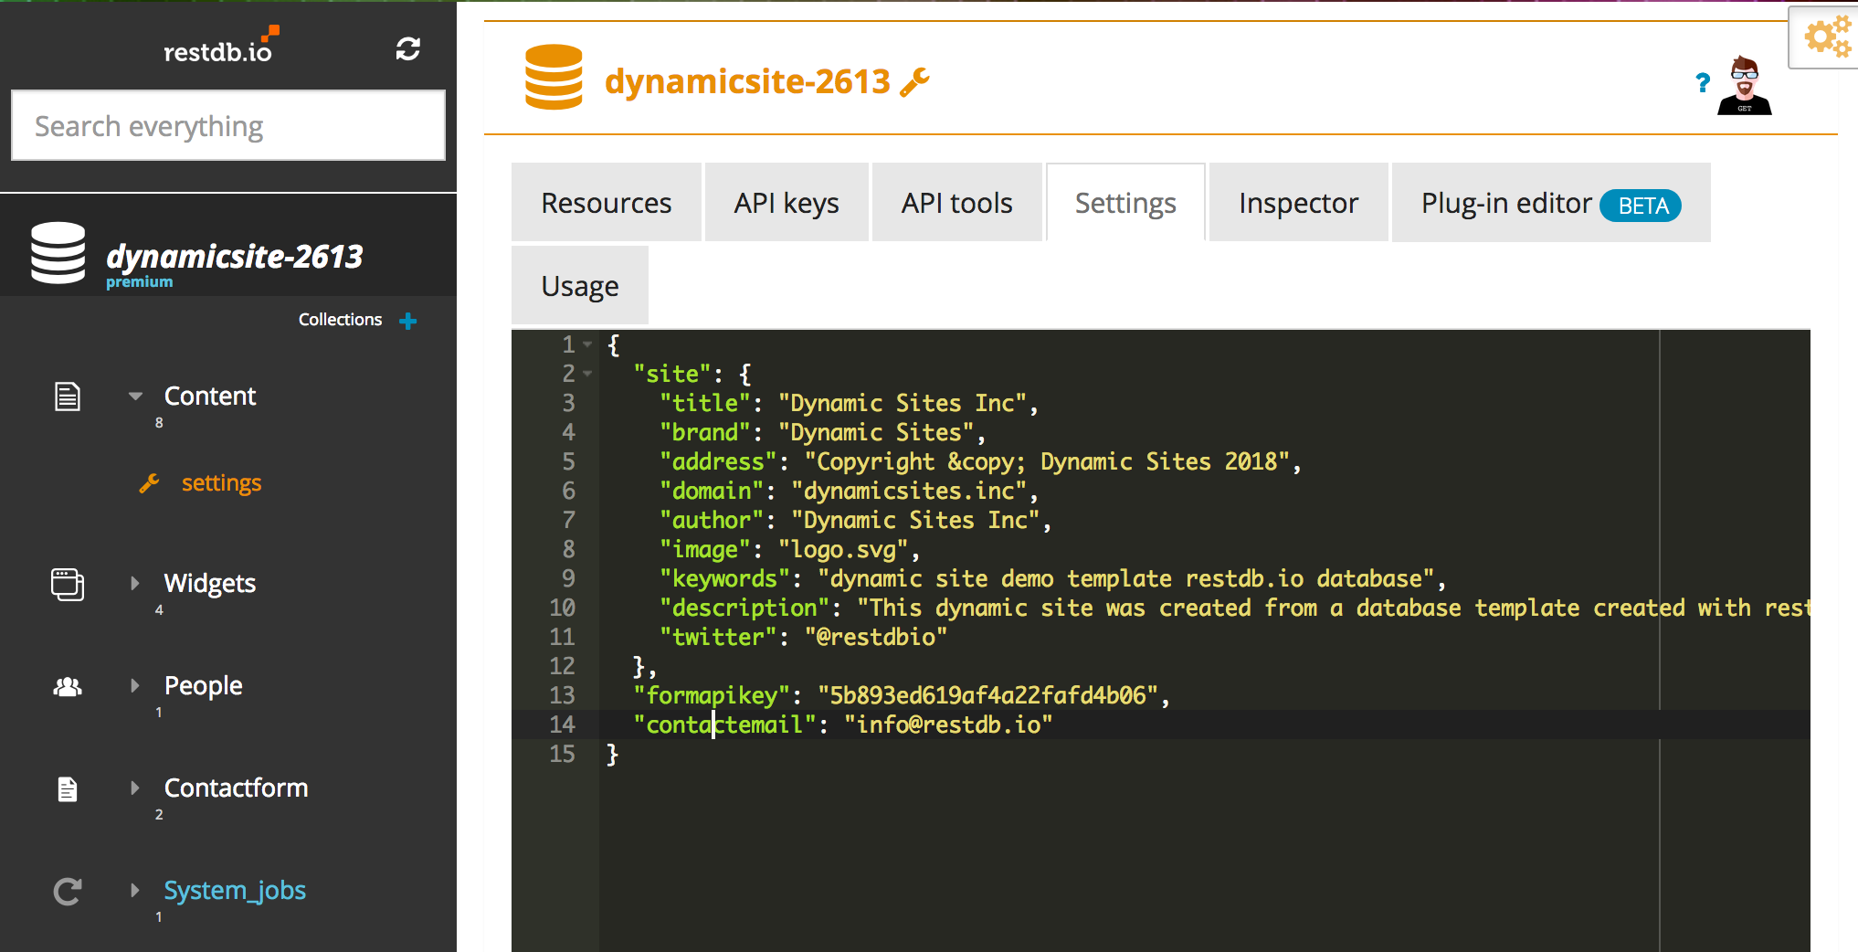Open the Contactform collection
The width and height of the screenshot is (1858, 952).
point(236,788)
